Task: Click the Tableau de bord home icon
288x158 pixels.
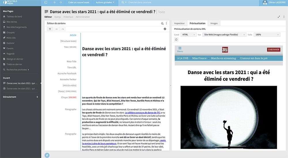Action: pyautogui.click(x=4, y=16)
